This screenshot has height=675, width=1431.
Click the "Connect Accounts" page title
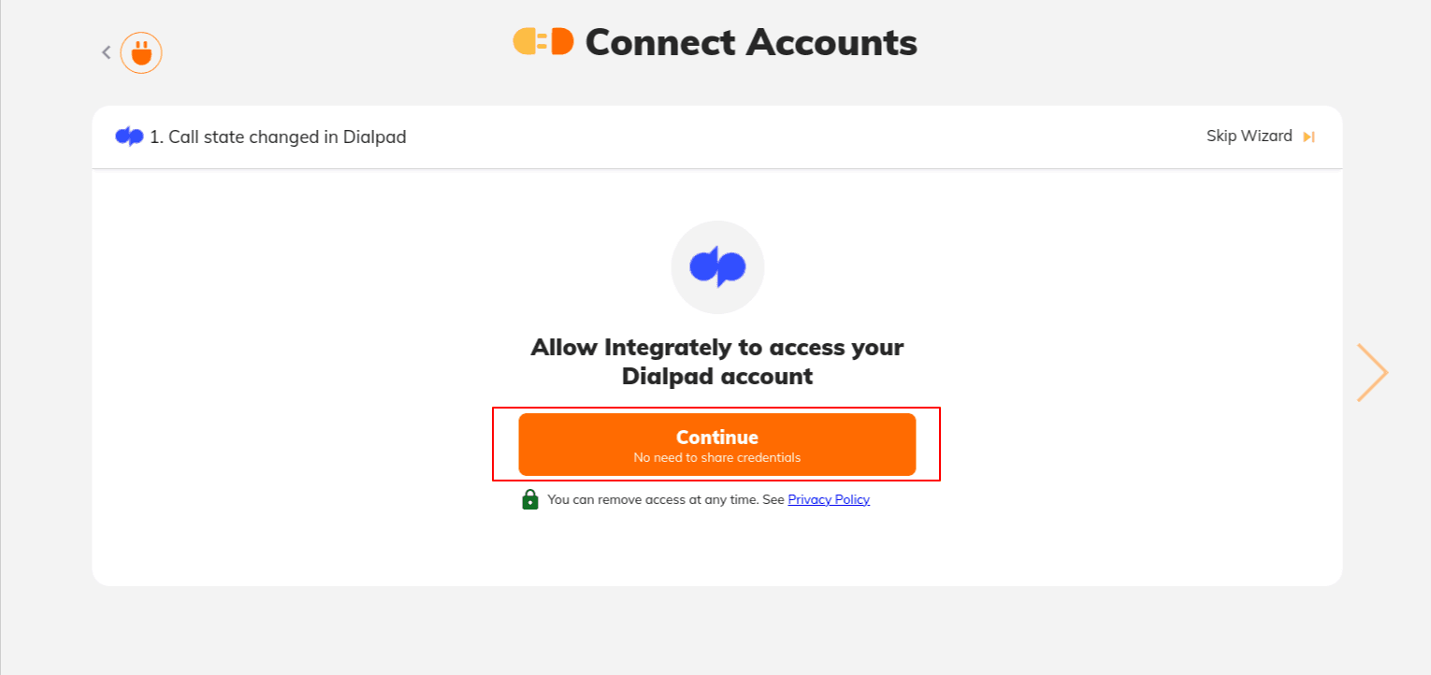(751, 42)
